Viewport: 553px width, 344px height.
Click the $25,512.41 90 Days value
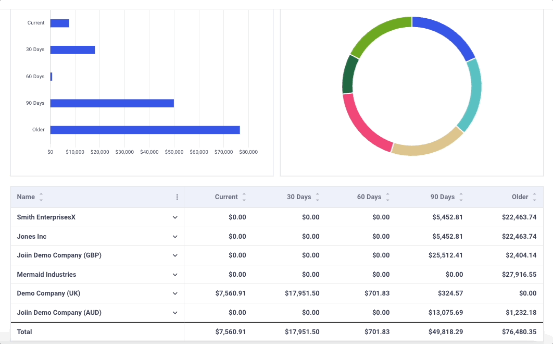pos(446,255)
